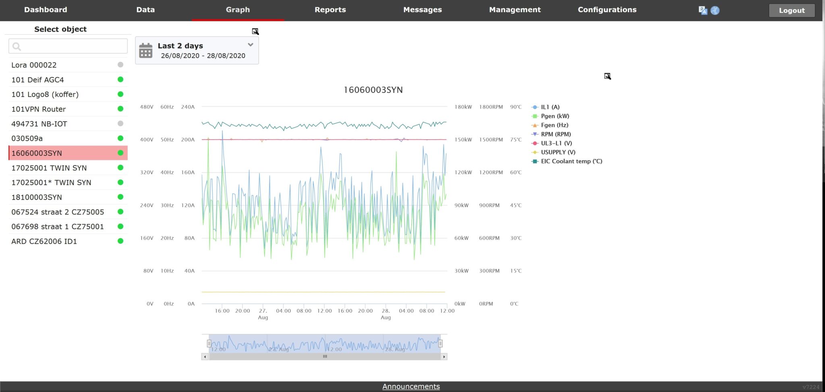Open the Messages section

coord(423,10)
